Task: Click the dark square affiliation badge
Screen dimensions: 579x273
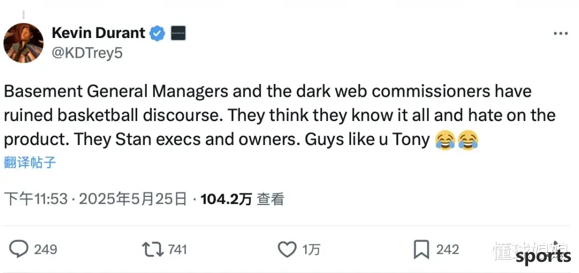Action: point(178,34)
